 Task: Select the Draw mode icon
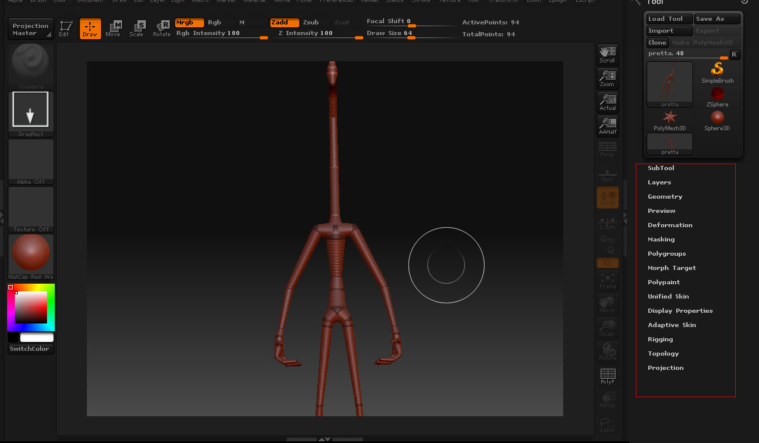(x=90, y=28)
